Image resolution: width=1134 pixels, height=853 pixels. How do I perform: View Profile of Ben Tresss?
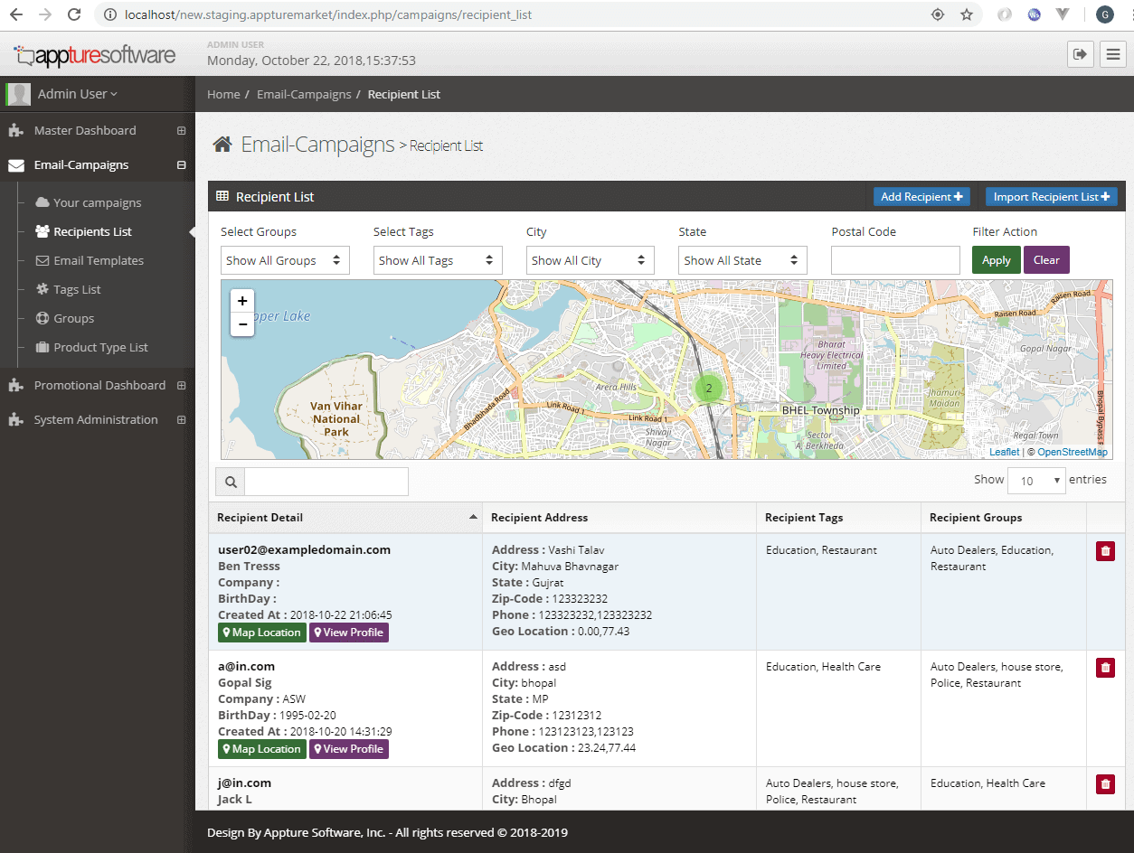349,633
